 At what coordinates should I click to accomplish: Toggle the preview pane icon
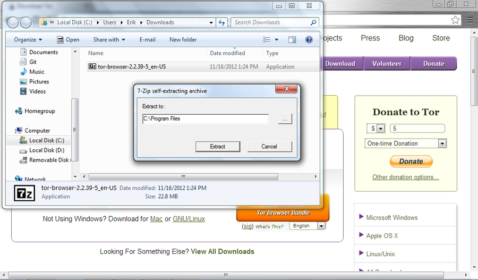pyautogui.click(x=292, y=40)
